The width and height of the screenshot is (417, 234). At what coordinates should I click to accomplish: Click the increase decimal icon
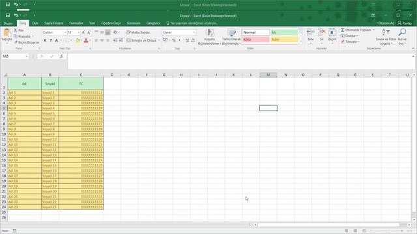coord(187,40)
